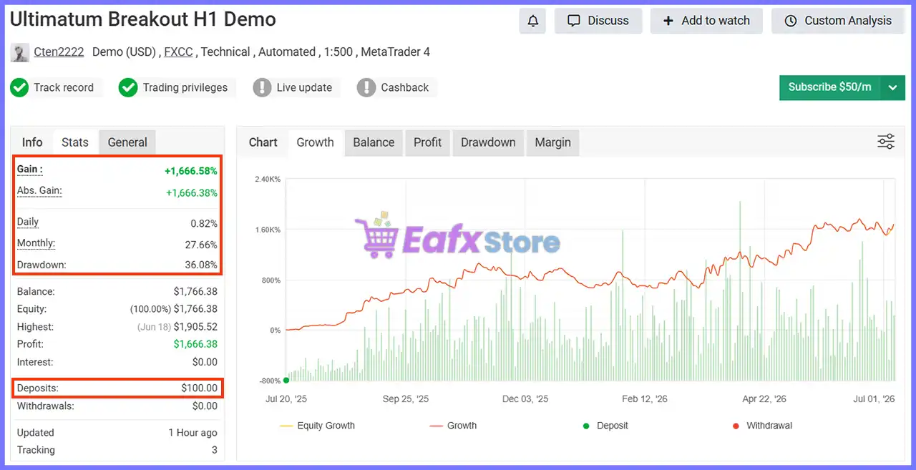
Task: Click the Trading privileges green check icon
Action: pos(128,87)
